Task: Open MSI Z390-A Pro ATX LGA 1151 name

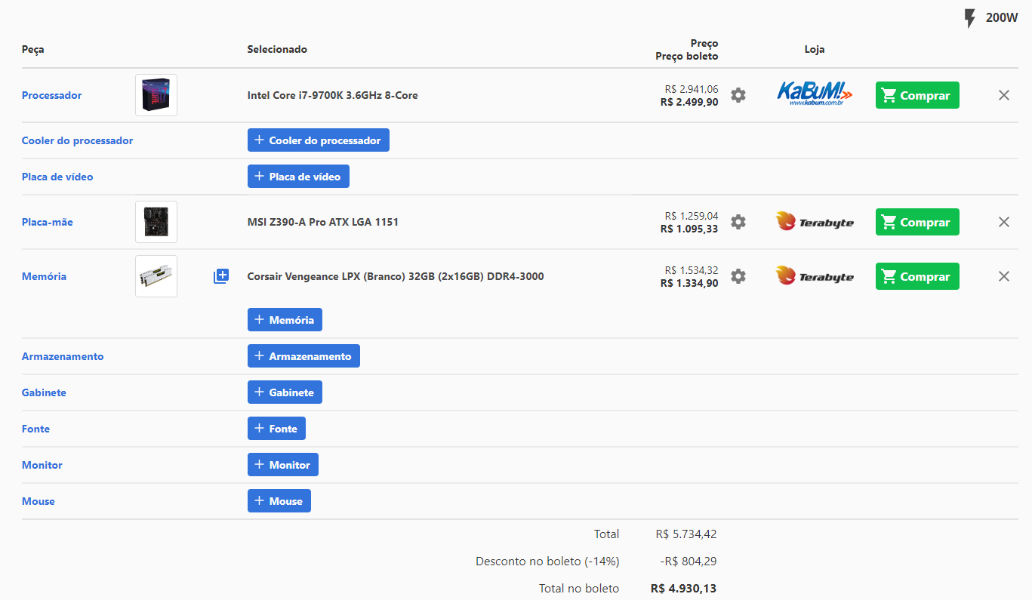Action: [323, 222]
